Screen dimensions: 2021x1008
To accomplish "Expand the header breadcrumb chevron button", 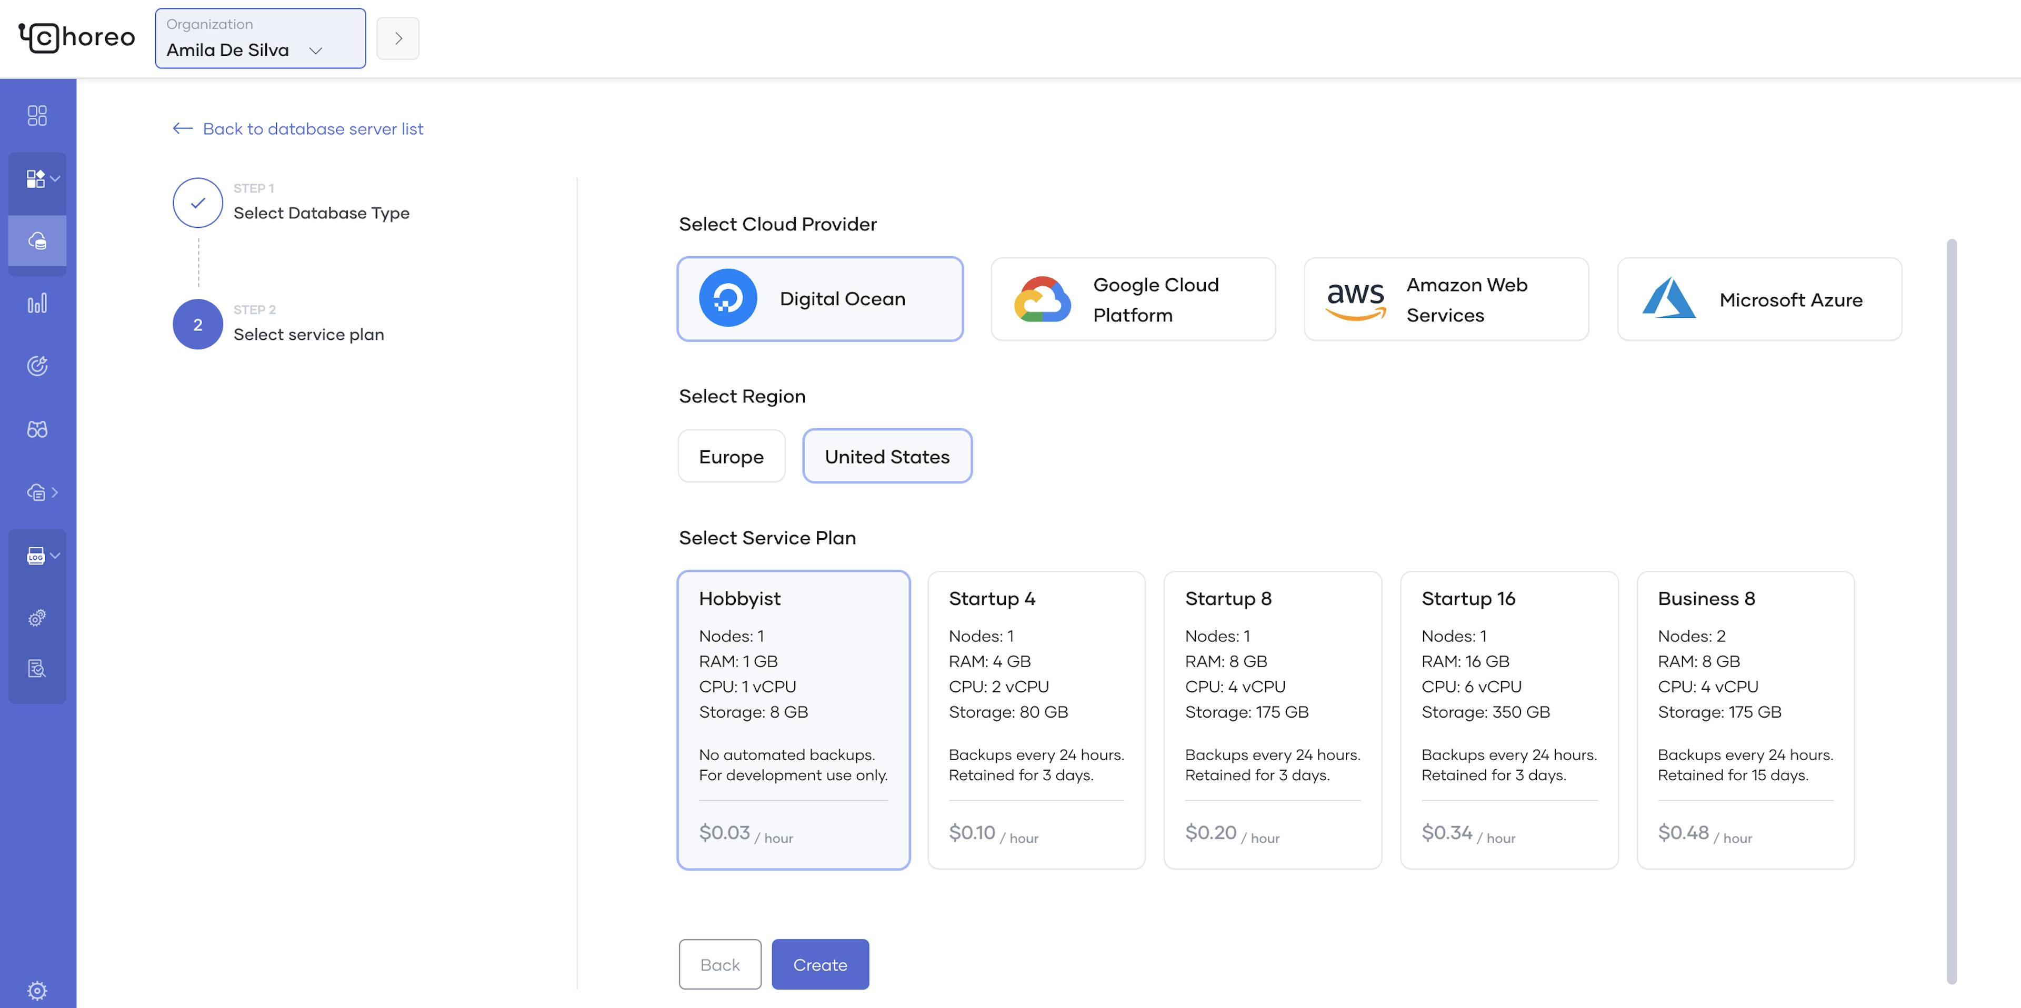I will (398, 38).
